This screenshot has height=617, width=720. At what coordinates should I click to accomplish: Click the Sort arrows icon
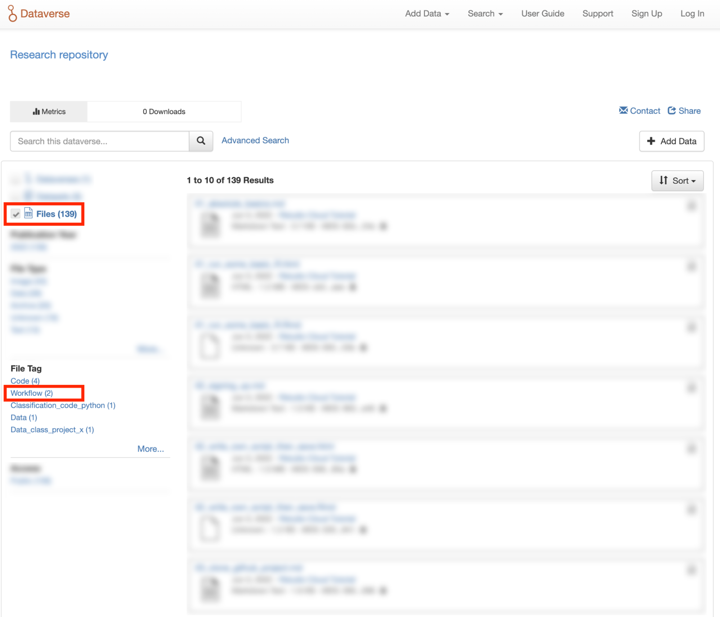[x=663, y=180]
